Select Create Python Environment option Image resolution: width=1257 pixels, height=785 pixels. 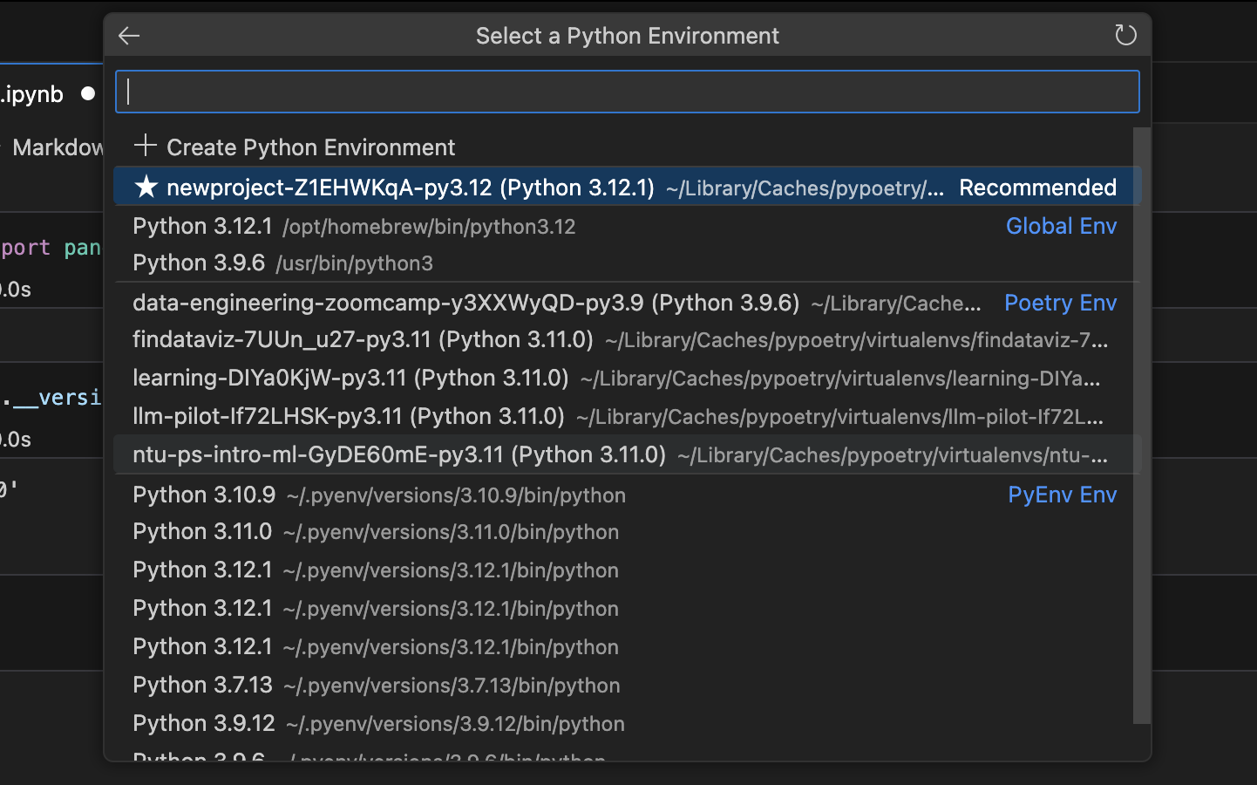pyautogui.click(x=628, y=147)
